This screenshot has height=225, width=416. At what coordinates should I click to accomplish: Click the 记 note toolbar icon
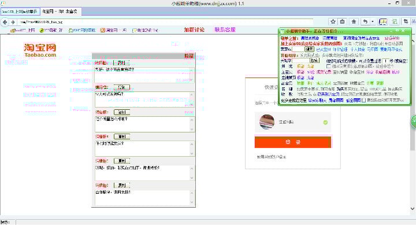(x=395, y=21)
